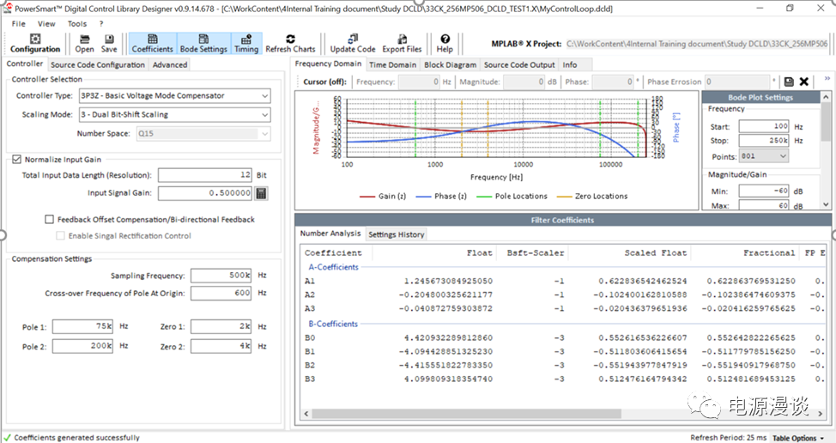Click the Refresh Charts icon
836x443 pixels.
tap(291, 43)
